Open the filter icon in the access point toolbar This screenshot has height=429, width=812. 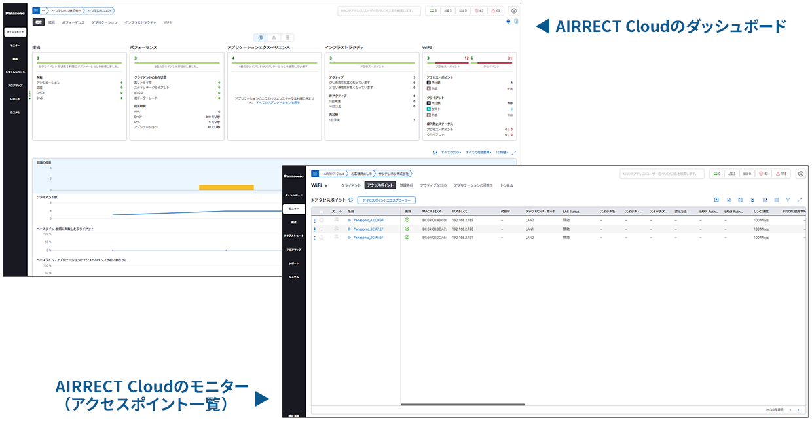pyautogui.click(x=788, y=200)
